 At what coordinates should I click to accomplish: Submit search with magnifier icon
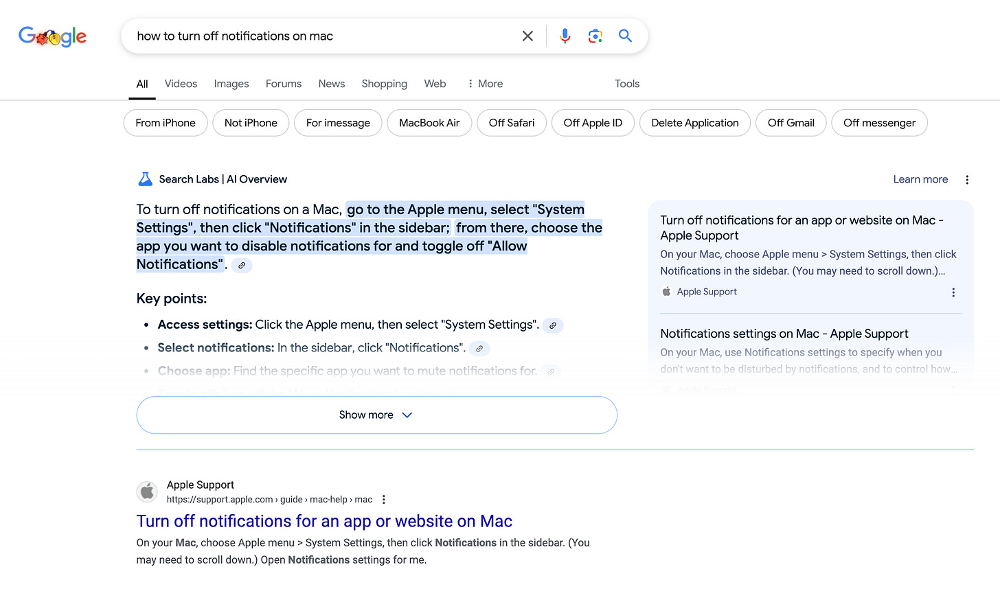click(x=625, y=36)
